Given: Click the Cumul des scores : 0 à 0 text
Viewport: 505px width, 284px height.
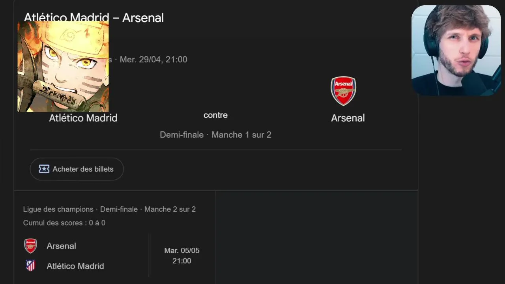Looking at the screenshot, I should pos(64,223).
